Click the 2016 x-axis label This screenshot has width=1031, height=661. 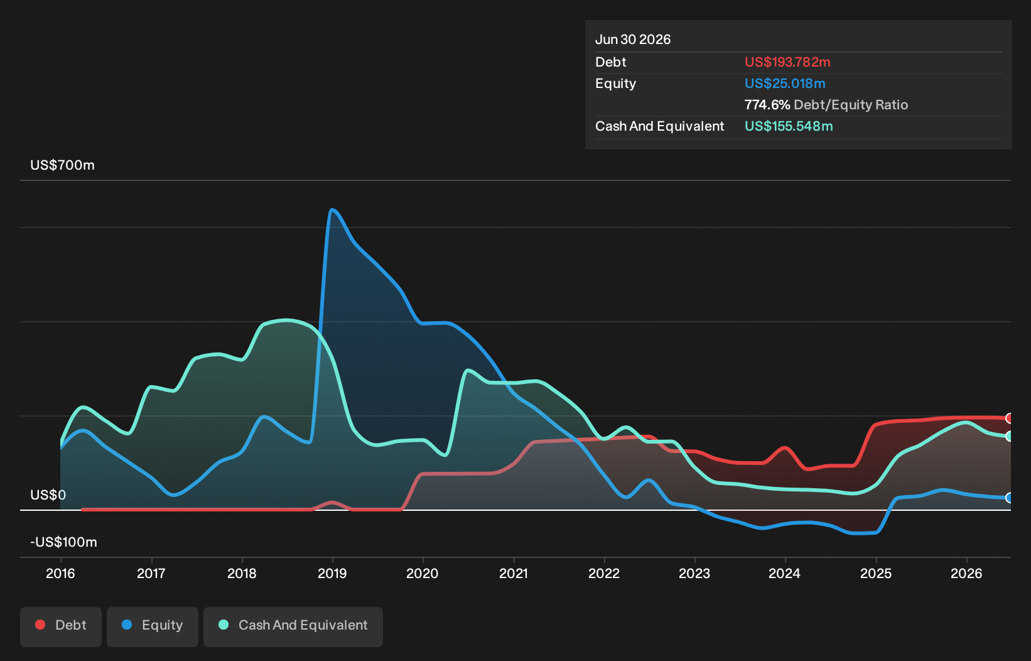[x=60, y=573]
